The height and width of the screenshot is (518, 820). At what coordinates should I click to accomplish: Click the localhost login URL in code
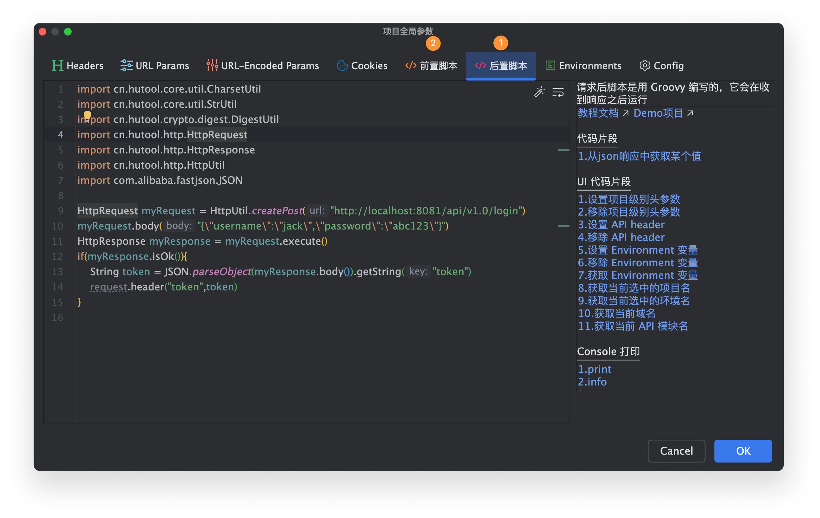point(426,211)
